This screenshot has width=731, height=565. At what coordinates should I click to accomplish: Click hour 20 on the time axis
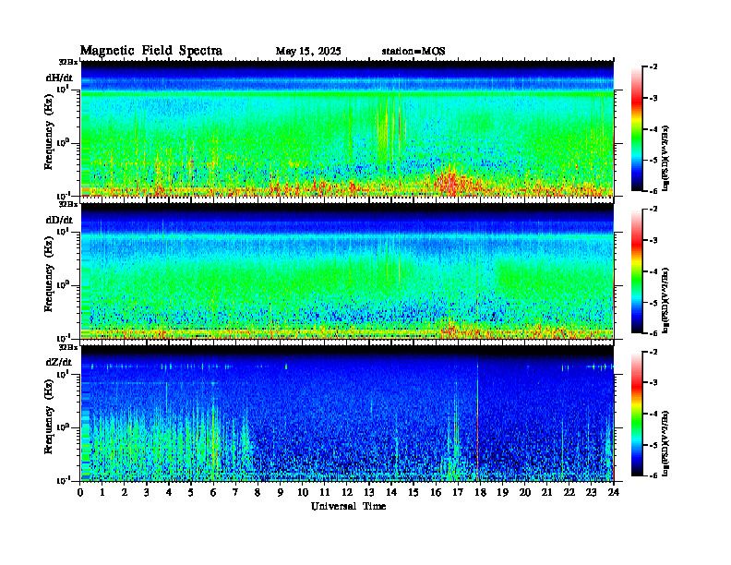pyautogui.click(x=525, y=493)
